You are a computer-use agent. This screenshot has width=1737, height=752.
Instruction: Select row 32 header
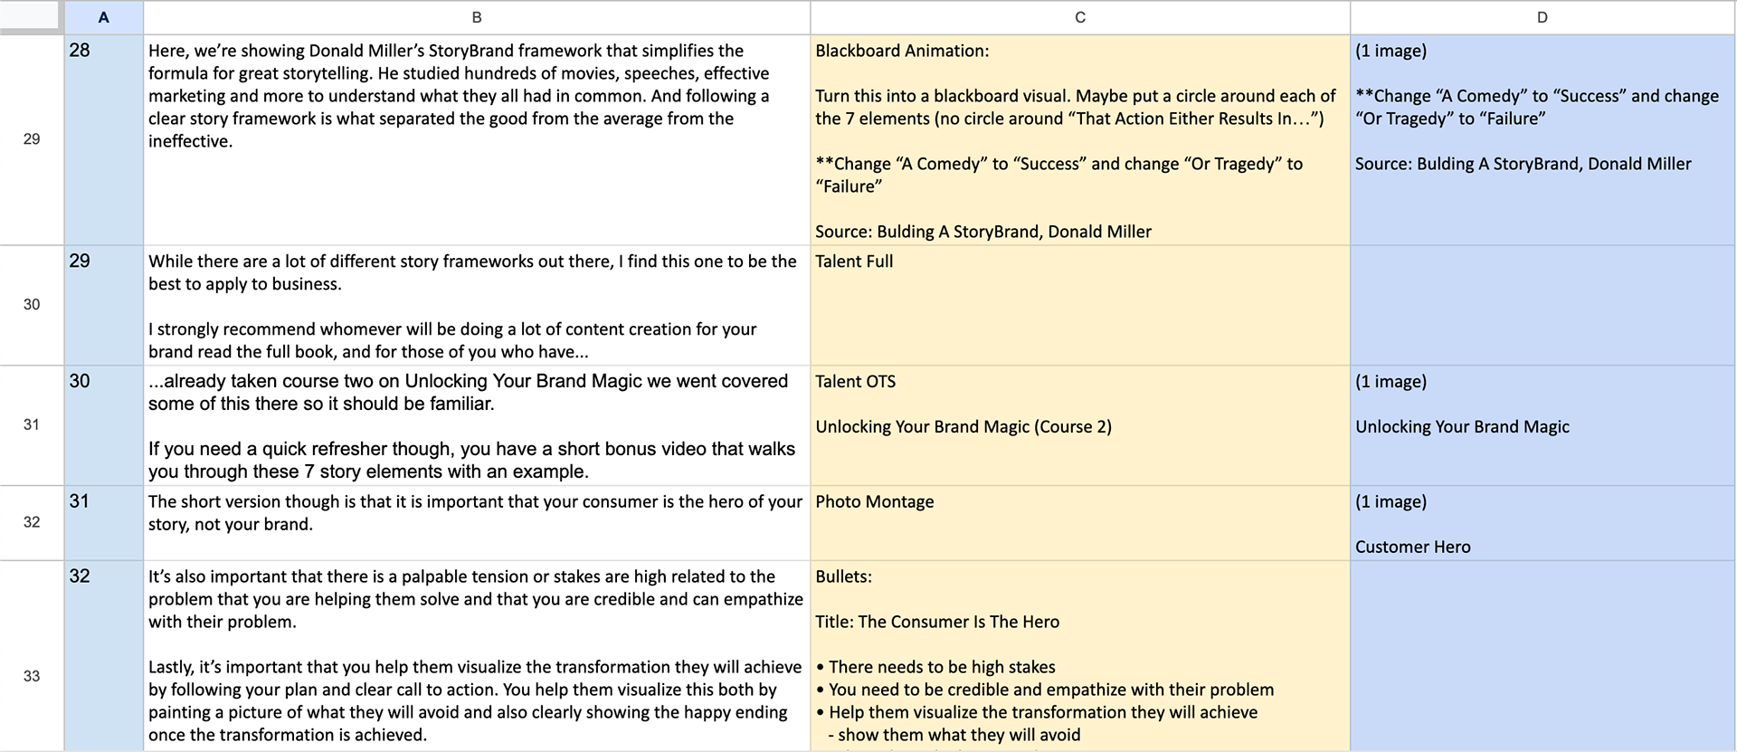pos(32,522)
